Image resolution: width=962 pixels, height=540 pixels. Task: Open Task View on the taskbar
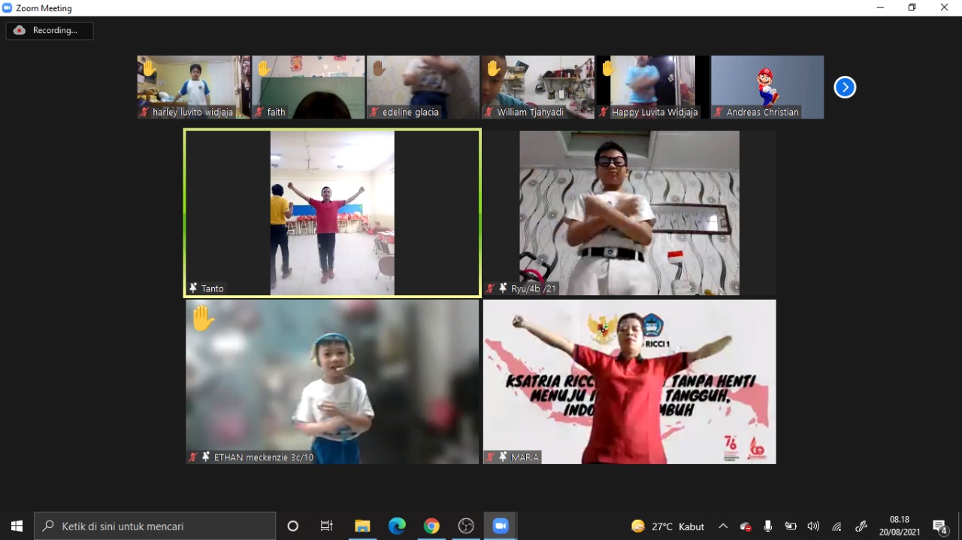[327, 526]
